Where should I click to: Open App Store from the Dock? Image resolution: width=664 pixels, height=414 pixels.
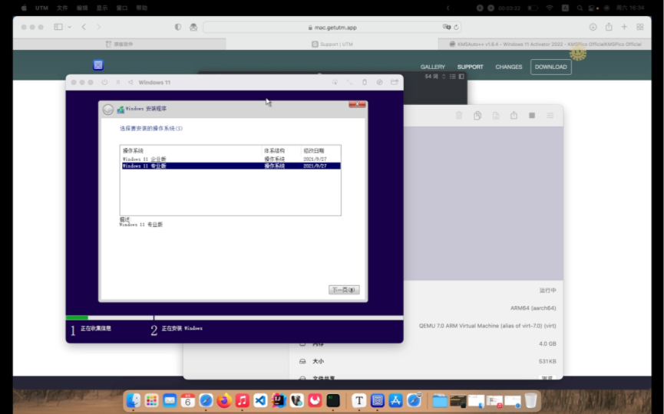click(395, 400)
